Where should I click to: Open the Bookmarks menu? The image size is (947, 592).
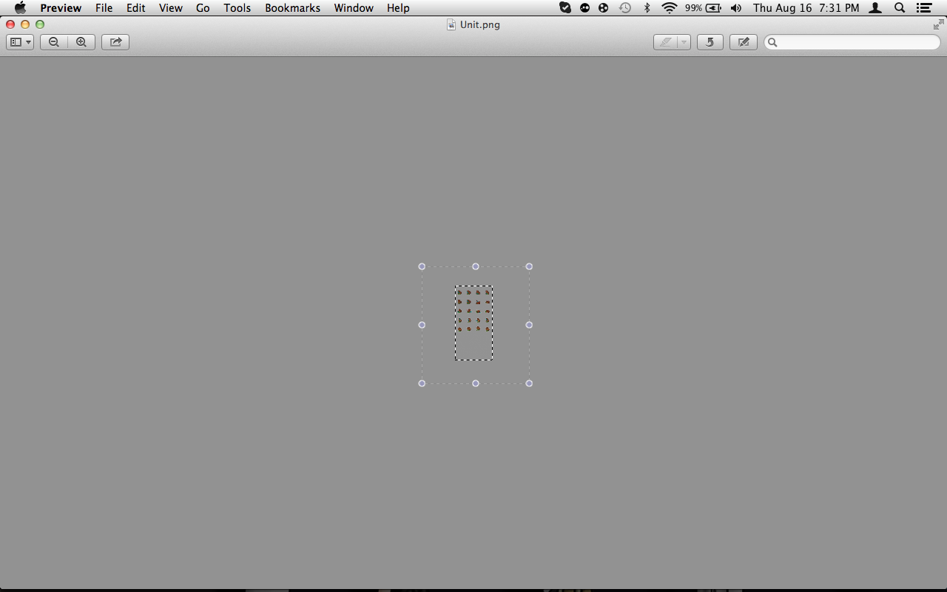292,8
